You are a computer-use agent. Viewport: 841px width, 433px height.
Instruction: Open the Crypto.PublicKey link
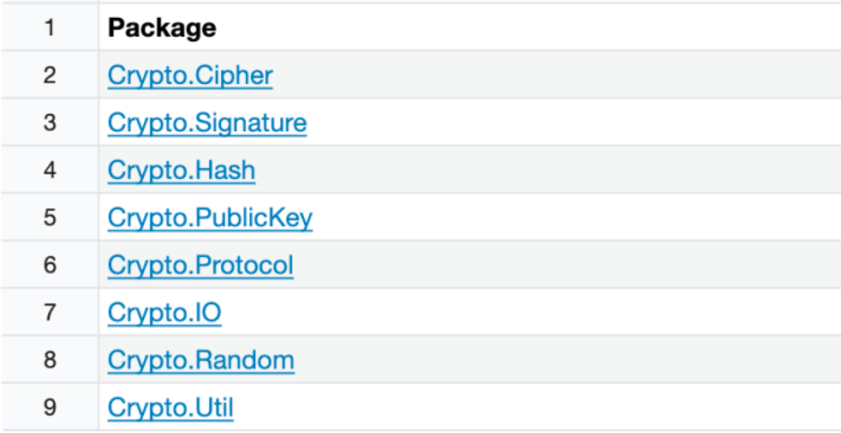click(209, 217)
